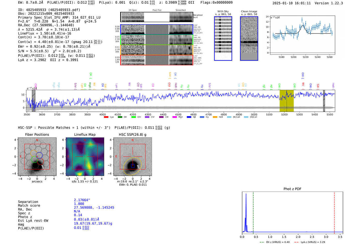The image size is (361, 246).
Task: Click the blue fiber circle in Fiber Positions
Action: pyautogui.click(x=39, y=156)
